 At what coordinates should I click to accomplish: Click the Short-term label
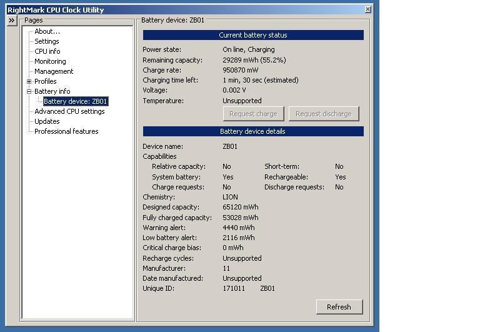[282, 166]
